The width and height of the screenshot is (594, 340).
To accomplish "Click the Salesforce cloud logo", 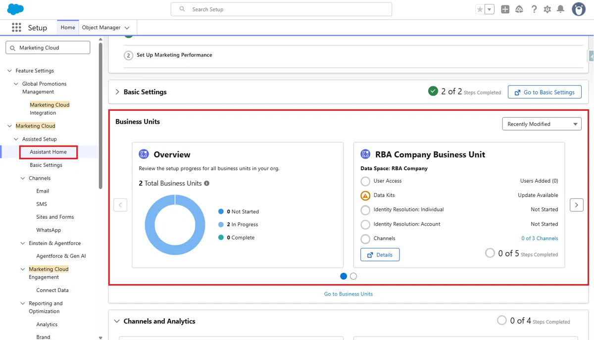I will click(16, 9).
